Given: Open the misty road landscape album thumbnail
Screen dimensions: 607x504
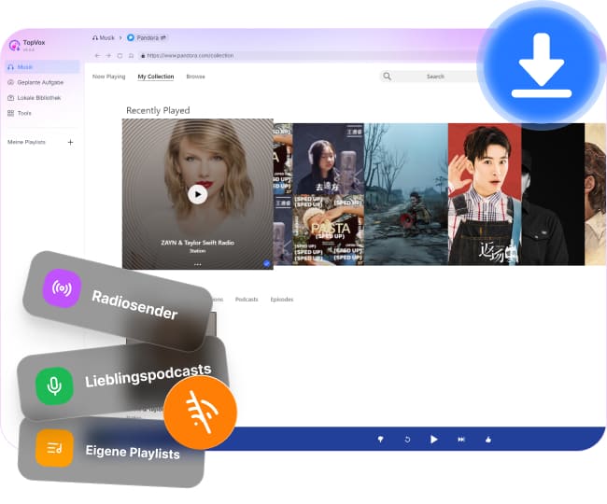Looking at the screenshot, I should click(x=406, y=194).
